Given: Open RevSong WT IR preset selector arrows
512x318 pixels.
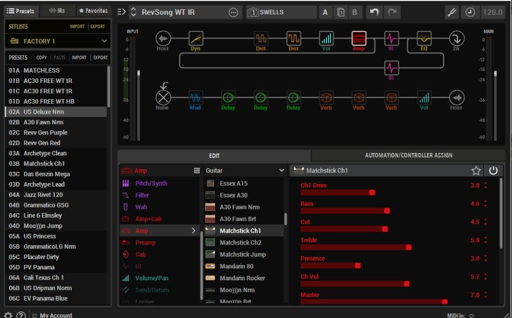Looking at the screenshot, I should pos(133,12).
